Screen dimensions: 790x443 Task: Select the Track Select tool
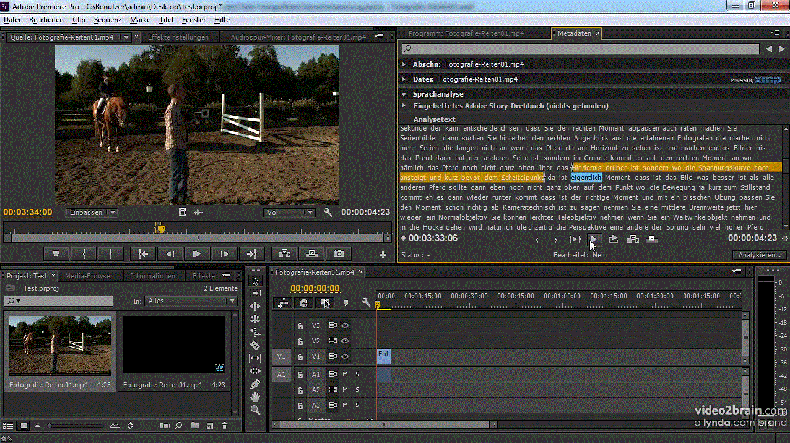[255, 293]
